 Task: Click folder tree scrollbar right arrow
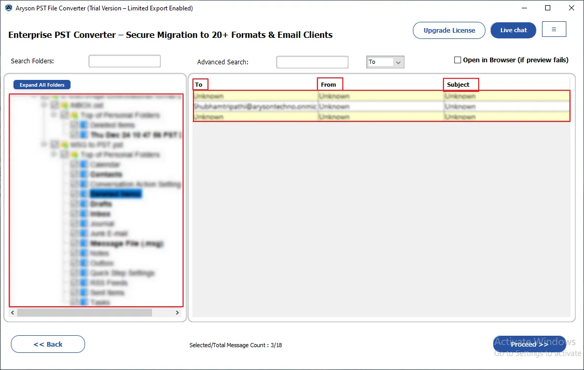pos(177,312)
